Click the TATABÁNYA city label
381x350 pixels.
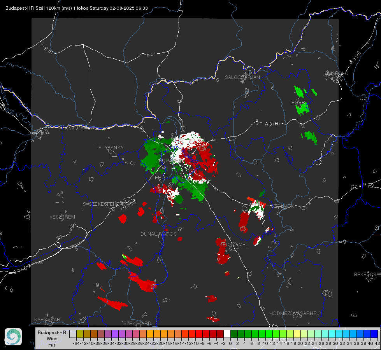109,147
